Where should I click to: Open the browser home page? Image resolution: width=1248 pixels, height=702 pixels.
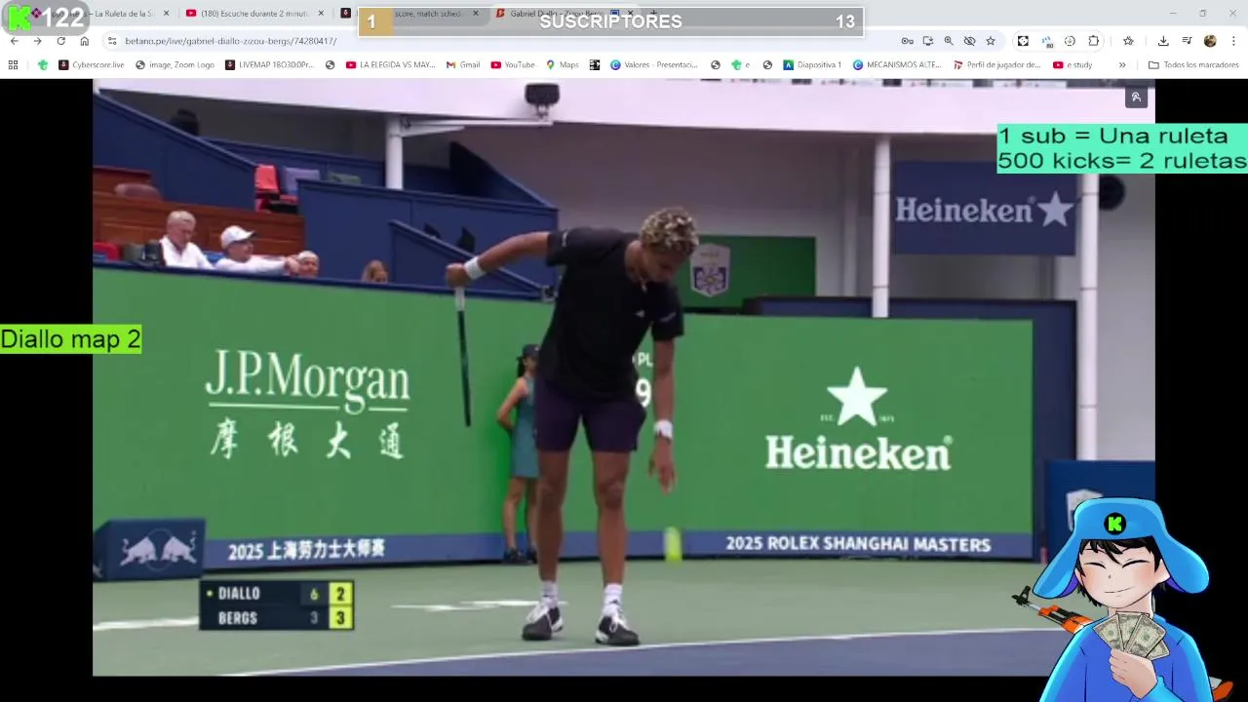[85, 41]
